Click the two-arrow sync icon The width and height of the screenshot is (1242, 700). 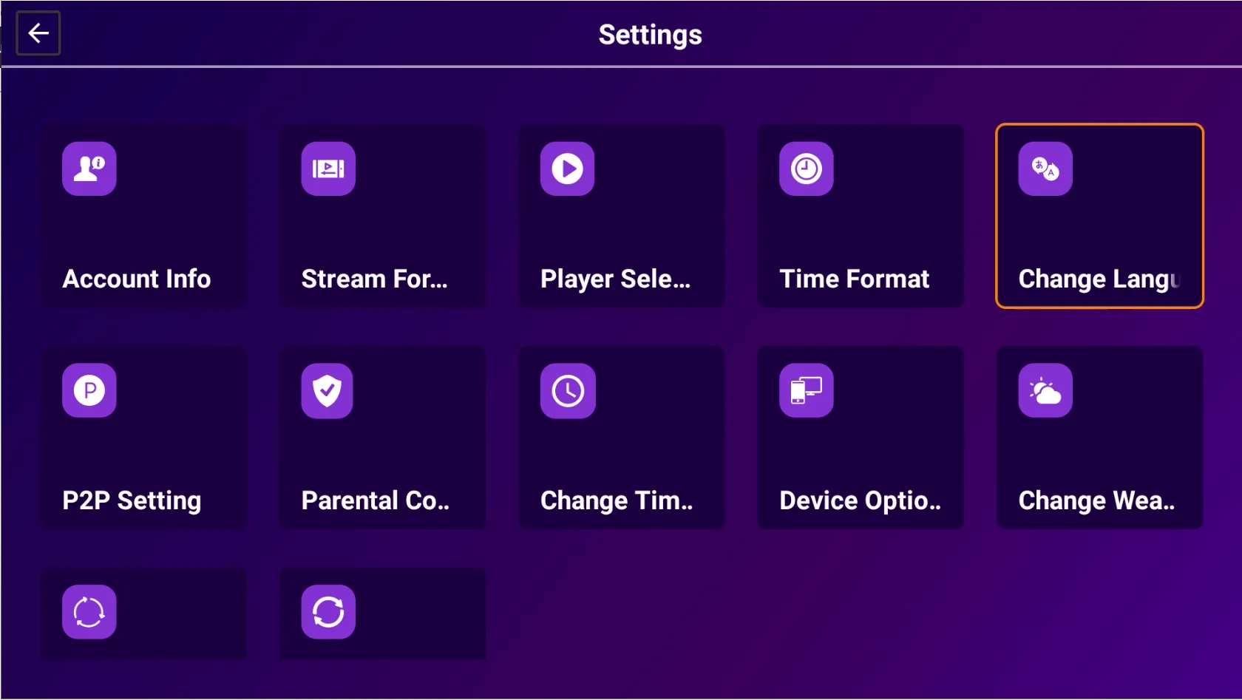(x=328, y=612)
